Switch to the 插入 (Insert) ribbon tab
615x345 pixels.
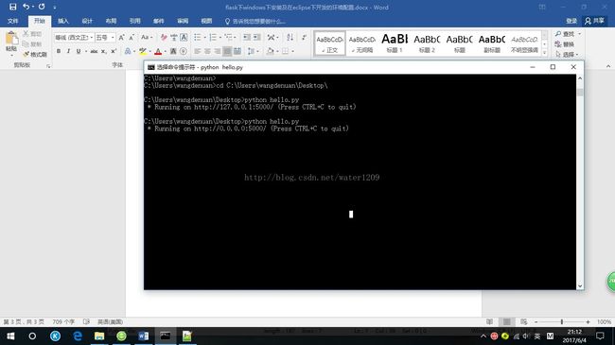click(x=63, y=21)
